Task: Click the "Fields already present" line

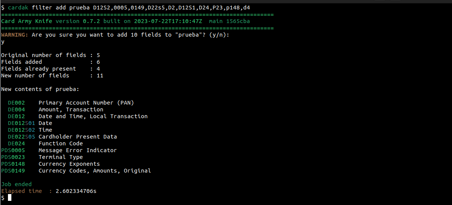Action: (50, 69)
